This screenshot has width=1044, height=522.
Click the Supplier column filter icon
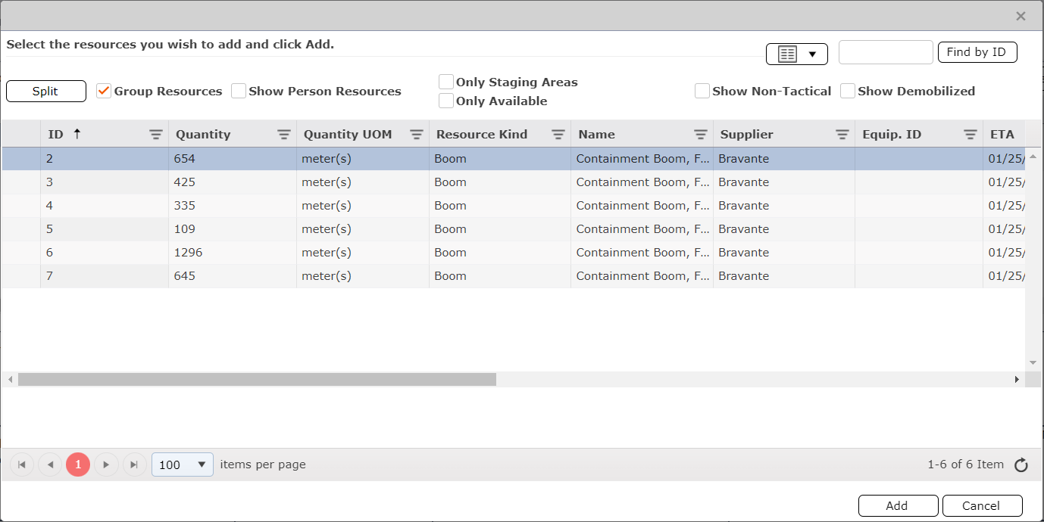tap(842, 135)
